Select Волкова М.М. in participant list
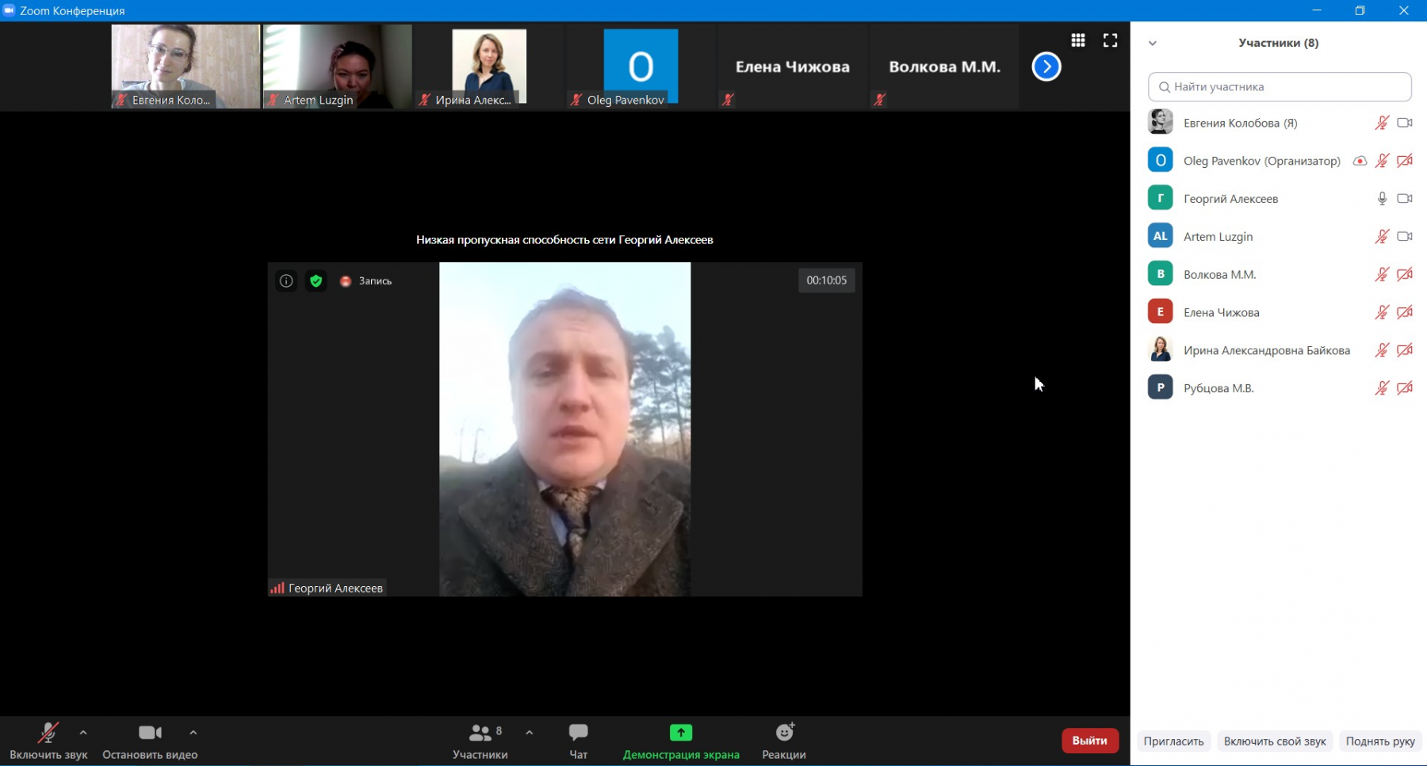 click(1280, 274)
